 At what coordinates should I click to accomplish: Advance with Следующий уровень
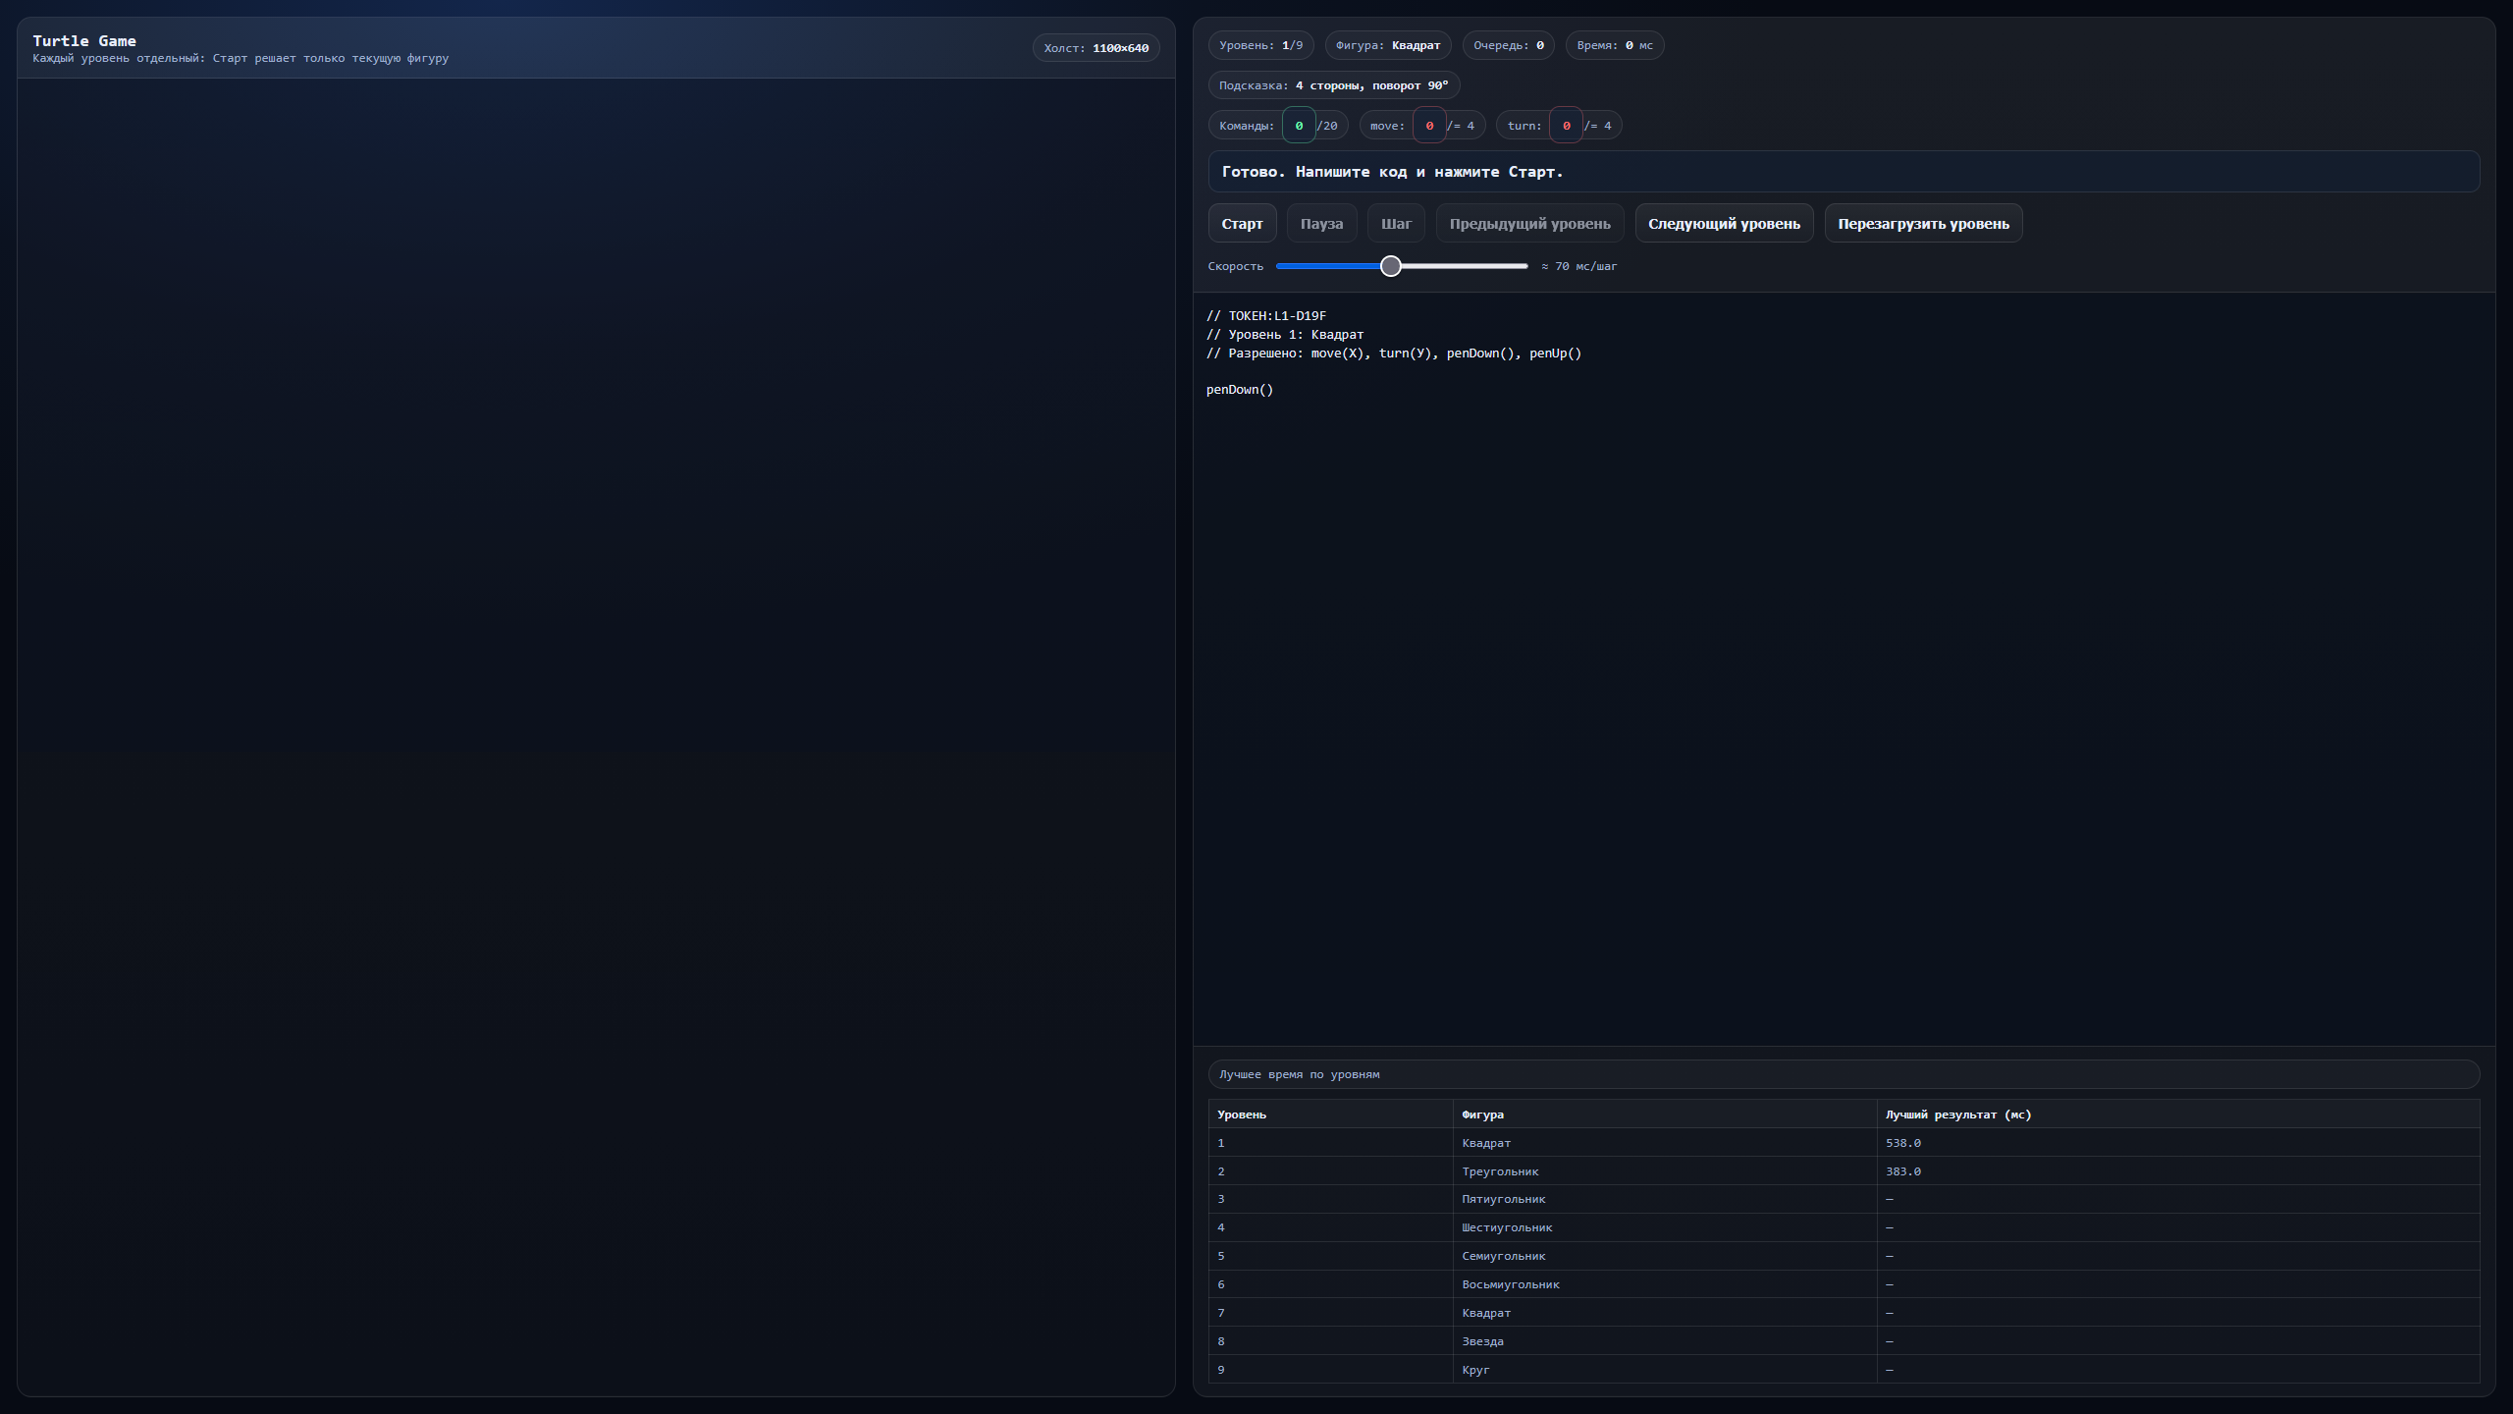[1724, 223]
